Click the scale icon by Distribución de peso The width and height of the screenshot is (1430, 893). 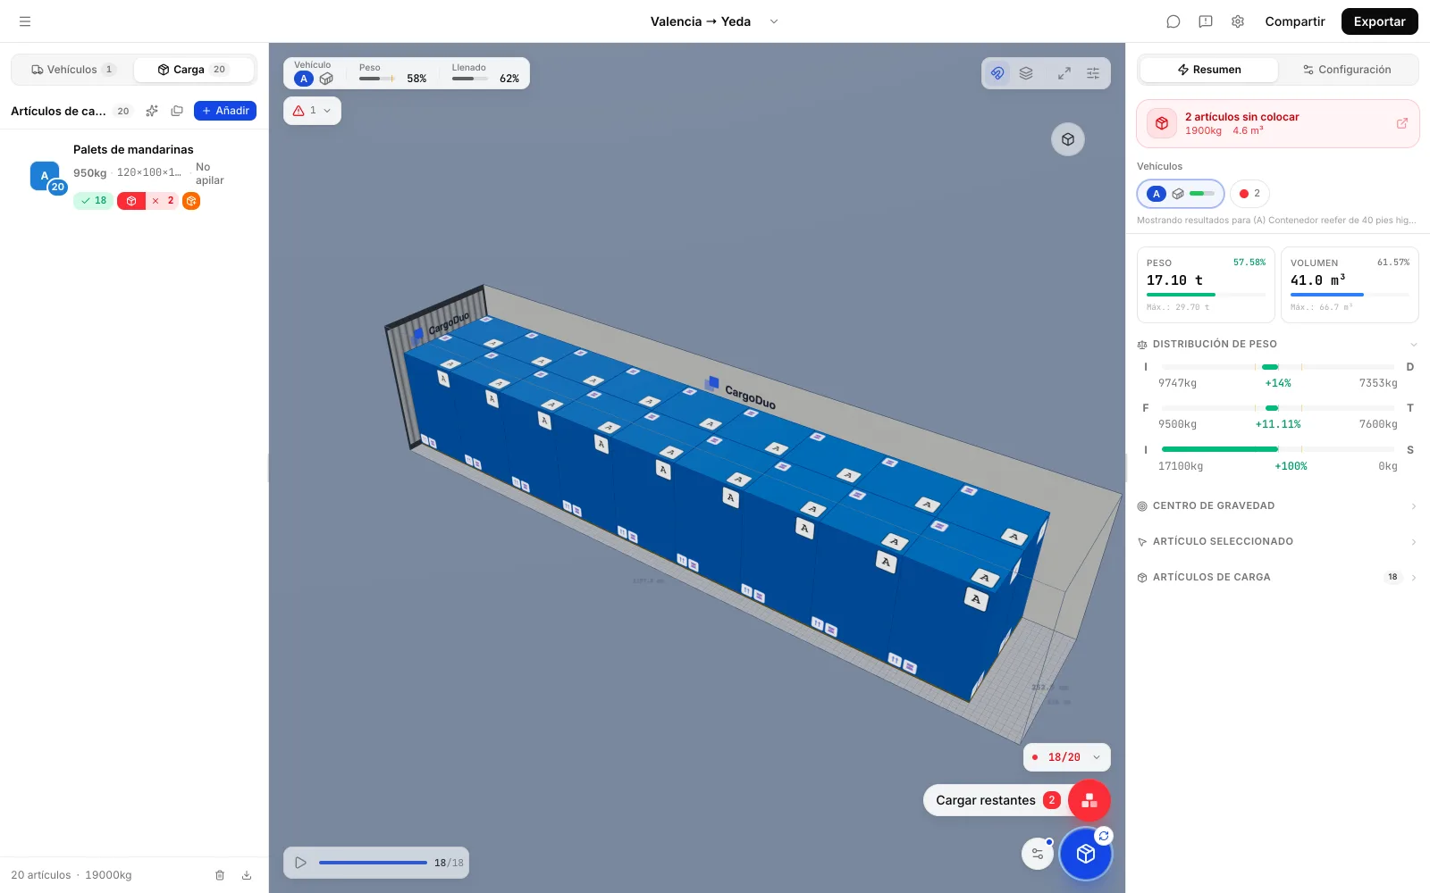1142,345
